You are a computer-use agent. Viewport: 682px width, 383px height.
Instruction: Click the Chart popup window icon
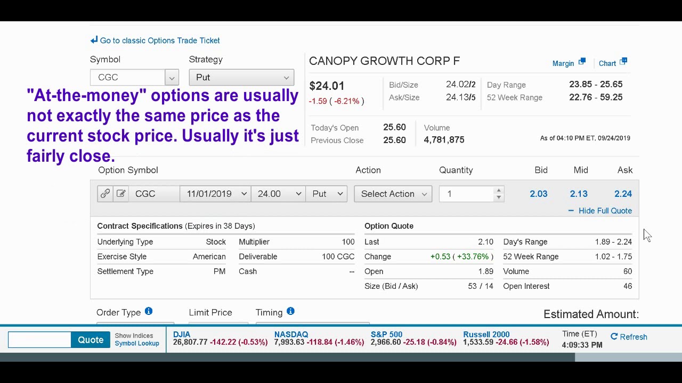tap(623, 62)
